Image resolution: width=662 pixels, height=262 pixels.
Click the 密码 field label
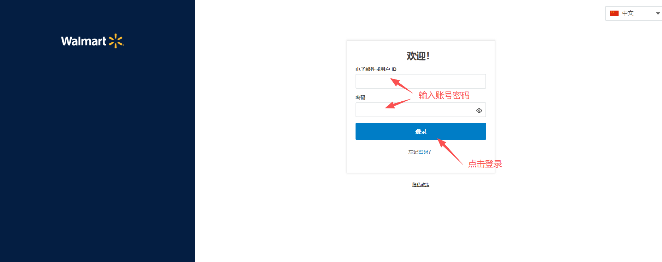(x=360, y=97)
